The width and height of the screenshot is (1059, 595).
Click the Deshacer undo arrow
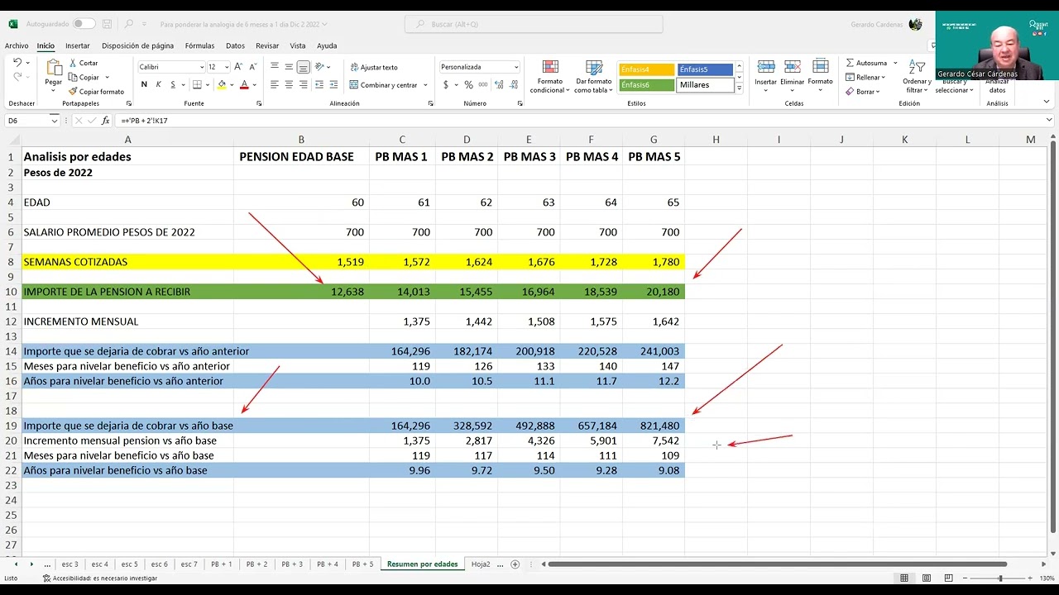click(17, 63)
